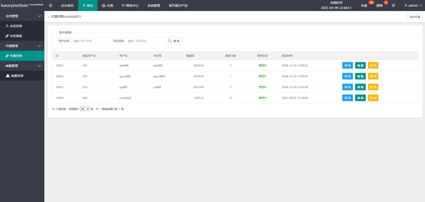Click 禁用 button for ceshidaili

tap(373, 97)
